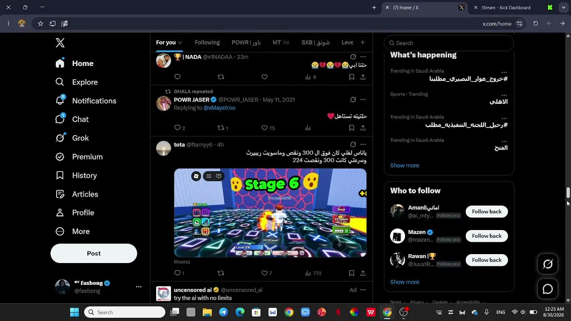Share tota's Stage 6 post
This screenshot has width=571, height=321.
[x=363, y=273]
